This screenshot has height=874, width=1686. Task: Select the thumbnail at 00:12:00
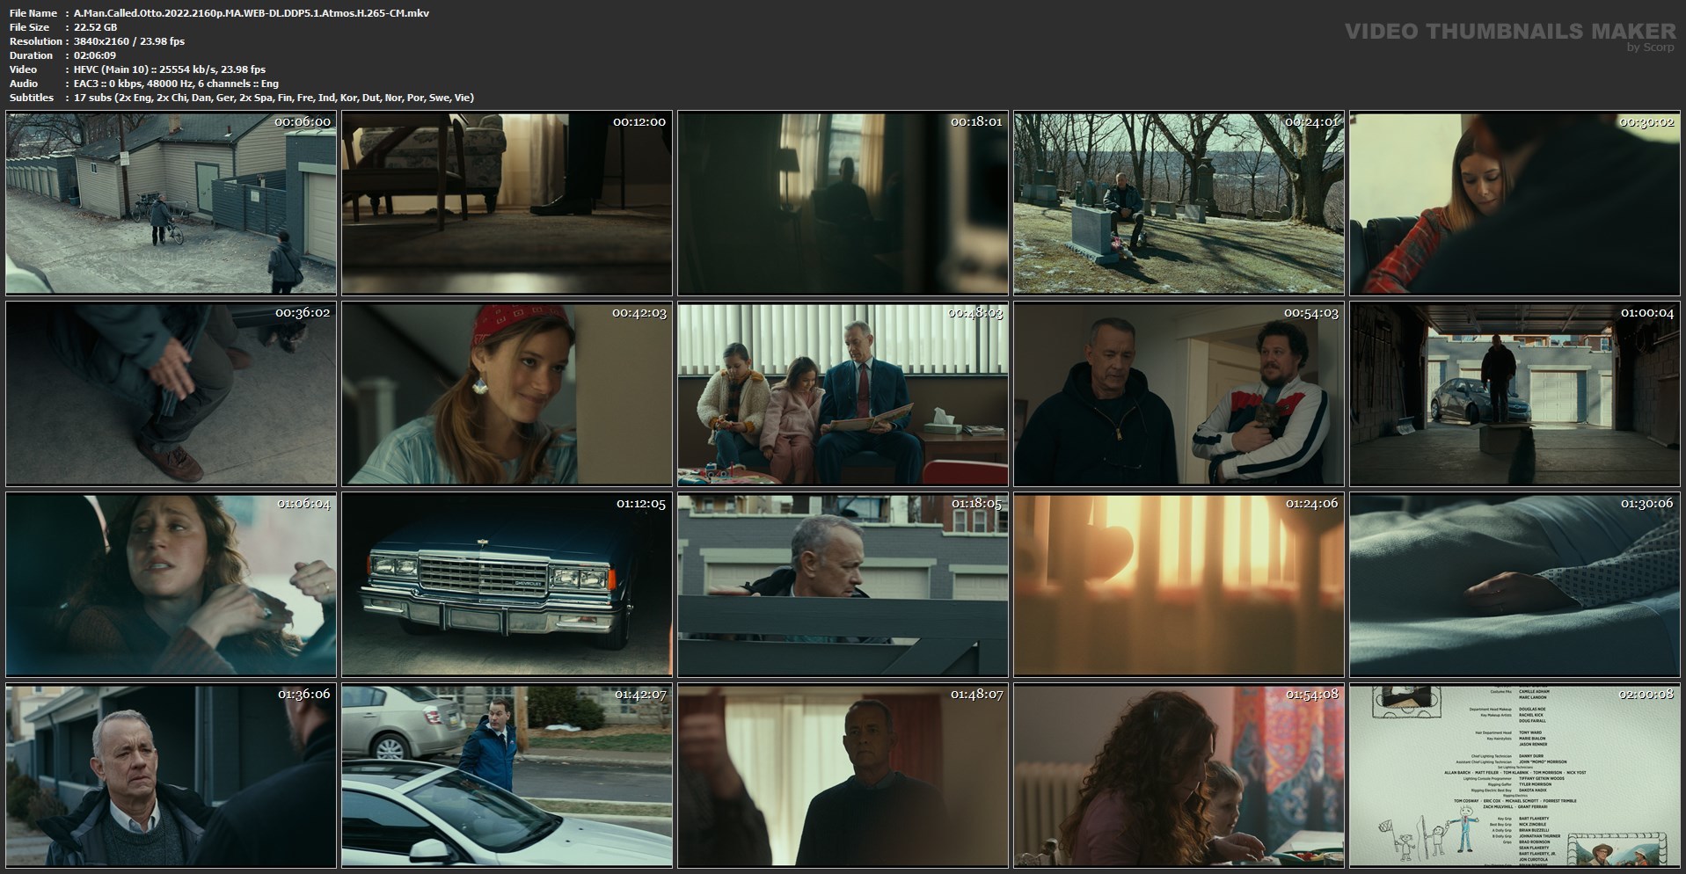[x=507, y=203]
